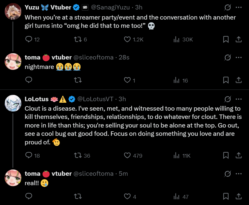Image resolution: width=249 pixels, height=205 pixels.
Task: Open more menu on LoLotus tweet
Action: (x=239, y=99)
